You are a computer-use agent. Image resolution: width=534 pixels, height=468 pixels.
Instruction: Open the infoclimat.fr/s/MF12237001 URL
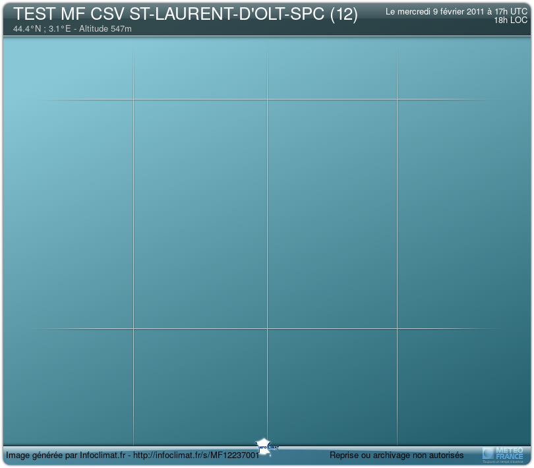(x=197, y=455)
